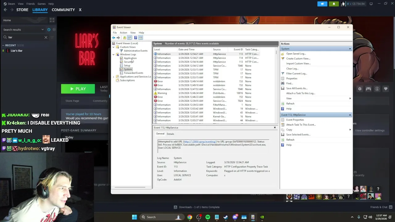This screenshot has height=222, width=395.
Task: Click Steam library search input with 'liar'
Action: [x=25, y=37]
